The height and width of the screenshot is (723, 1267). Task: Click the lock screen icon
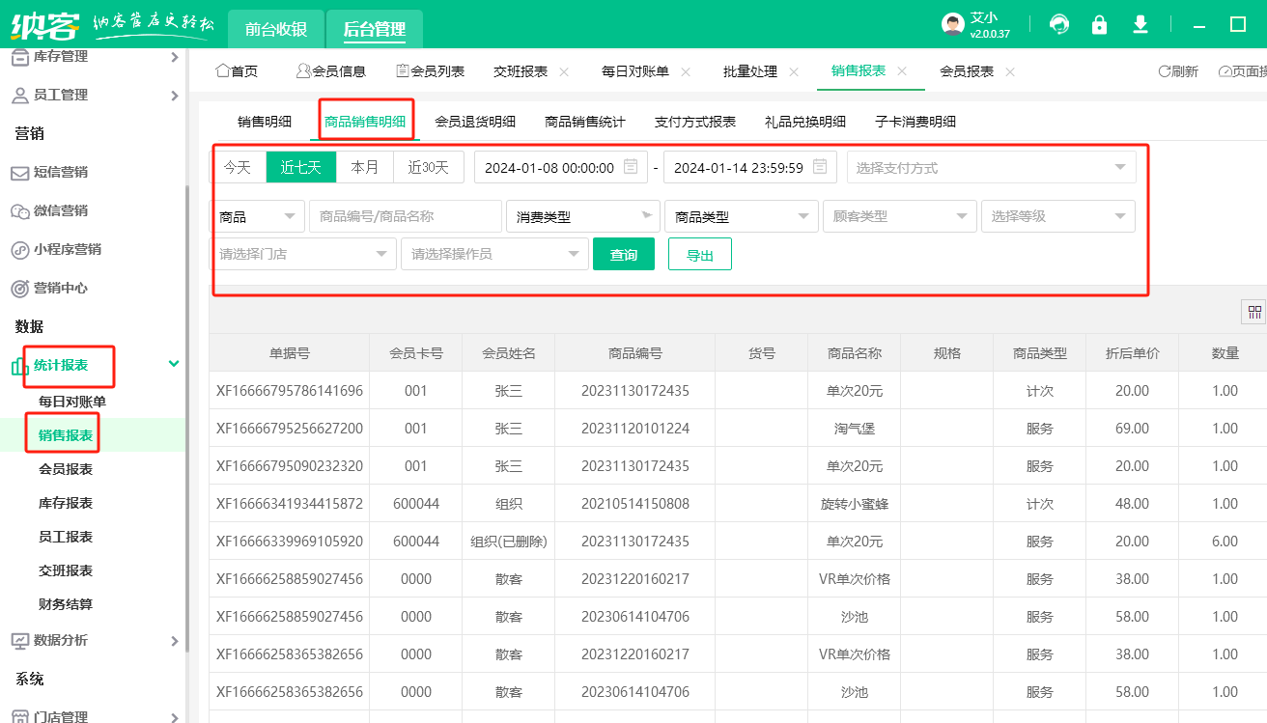[1099, 24]
